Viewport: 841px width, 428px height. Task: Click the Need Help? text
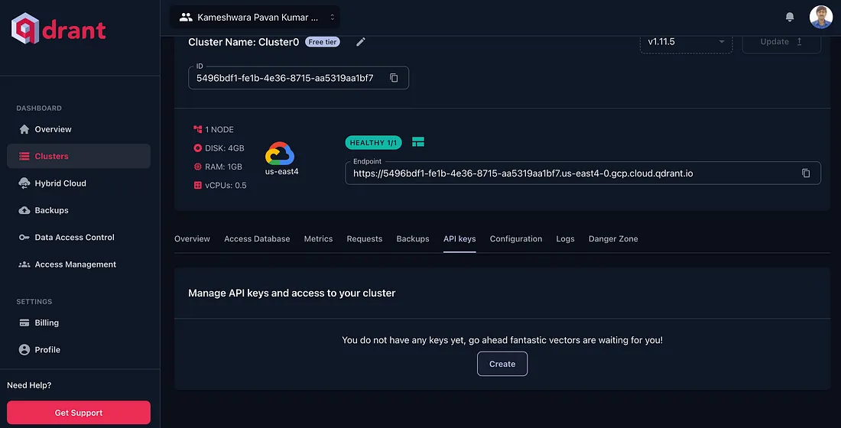coord(29,385)
